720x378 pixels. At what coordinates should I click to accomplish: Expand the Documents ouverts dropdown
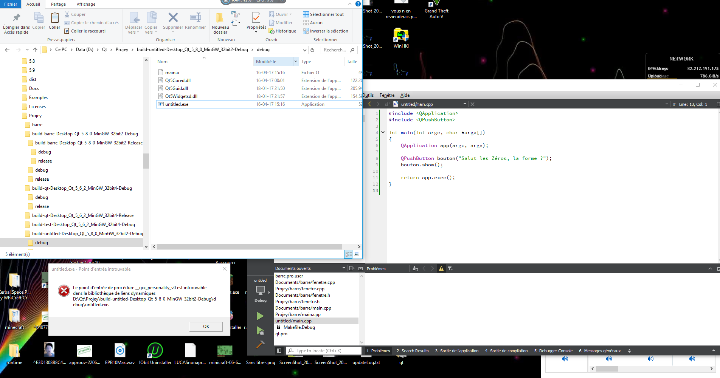tap(344, 268)
